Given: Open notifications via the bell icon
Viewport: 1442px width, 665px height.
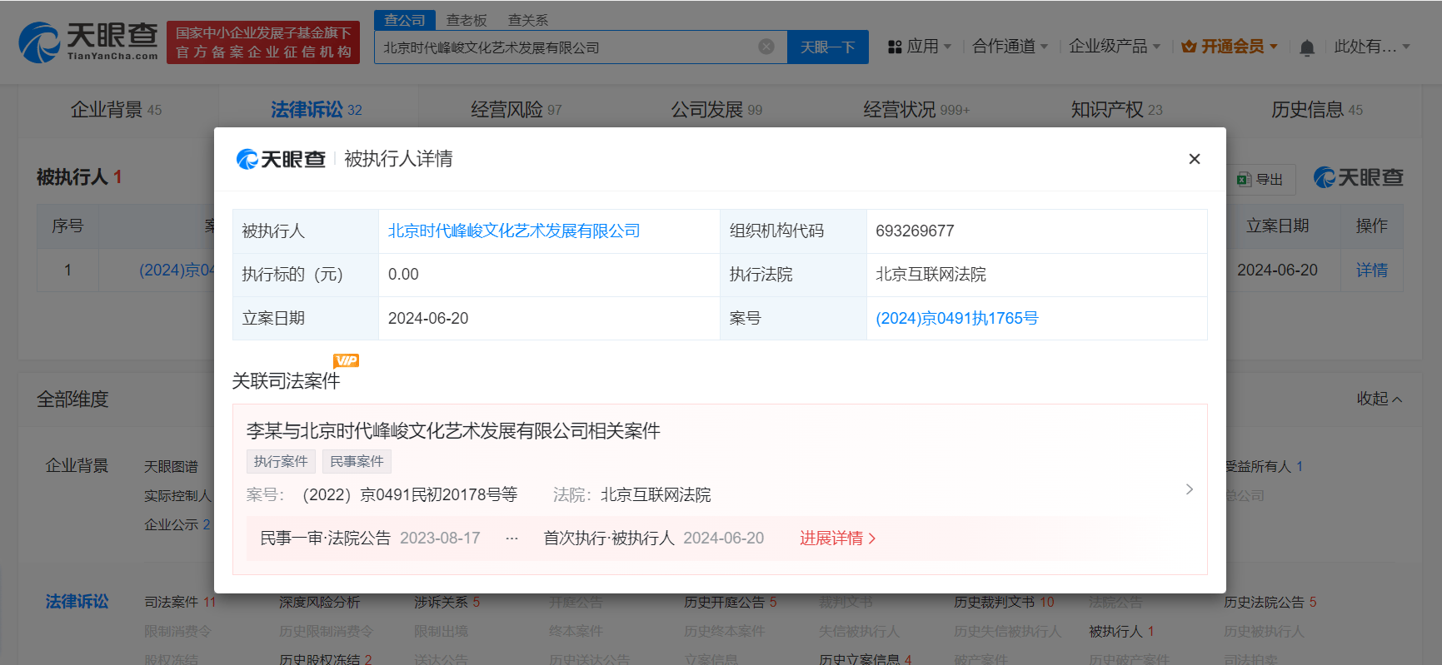Looking at the screenshot, I should pyautogui.click(x=1307, y=47).
